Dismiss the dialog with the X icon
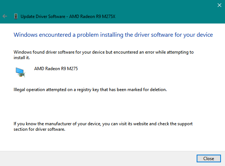This screenshot has width=225, height=166. click(219, 5)
